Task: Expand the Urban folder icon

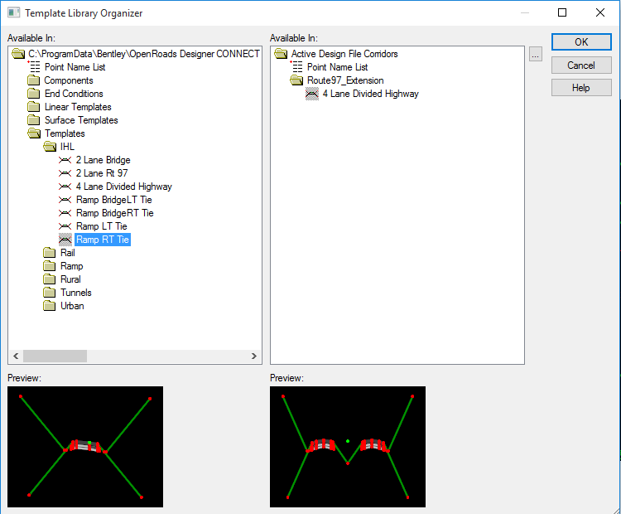Action: [x=50, y=306]
